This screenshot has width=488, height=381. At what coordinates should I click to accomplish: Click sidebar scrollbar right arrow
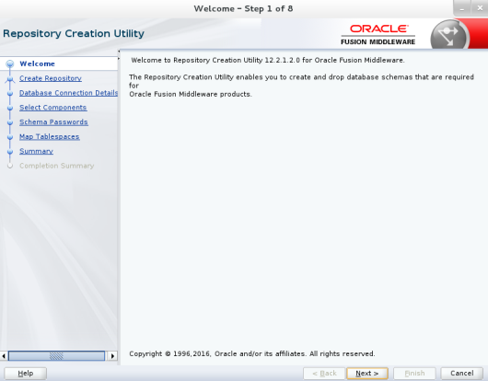pos(112,356)
